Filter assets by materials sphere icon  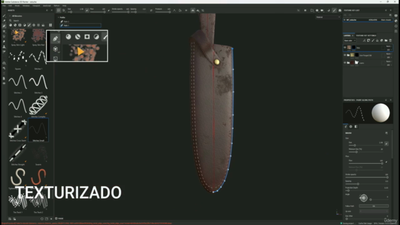[11, 25]
